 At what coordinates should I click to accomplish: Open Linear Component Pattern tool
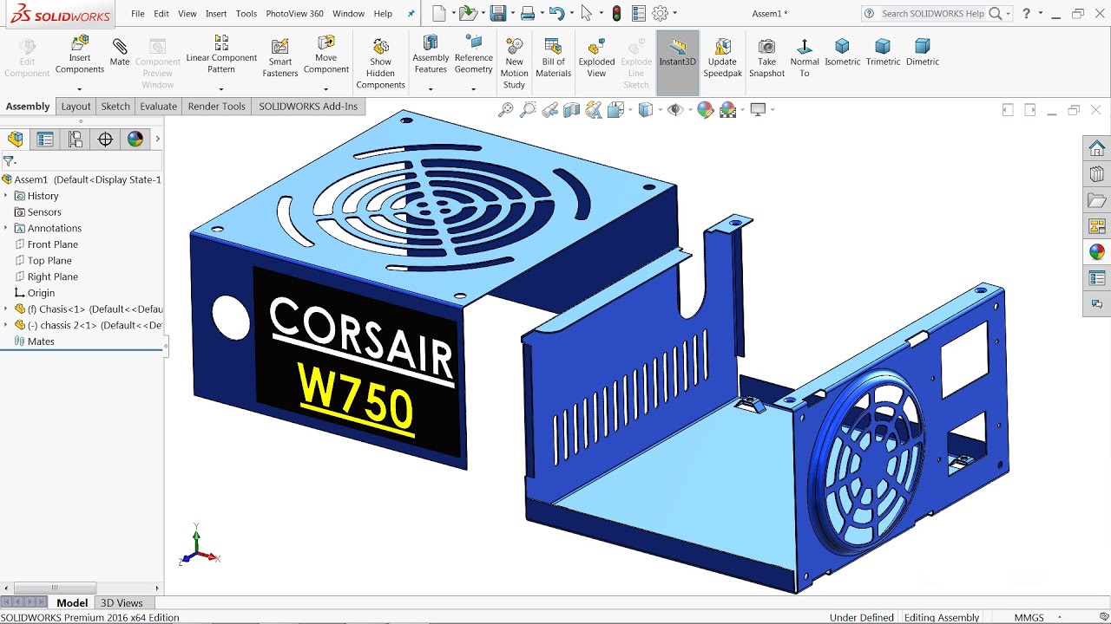pyautogui.click(x=221, y=55)
